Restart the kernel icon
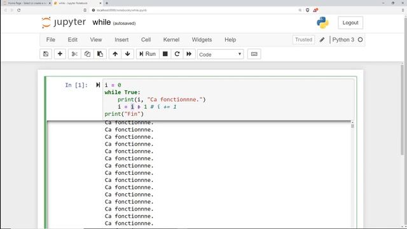 click(x=177, y=54)
